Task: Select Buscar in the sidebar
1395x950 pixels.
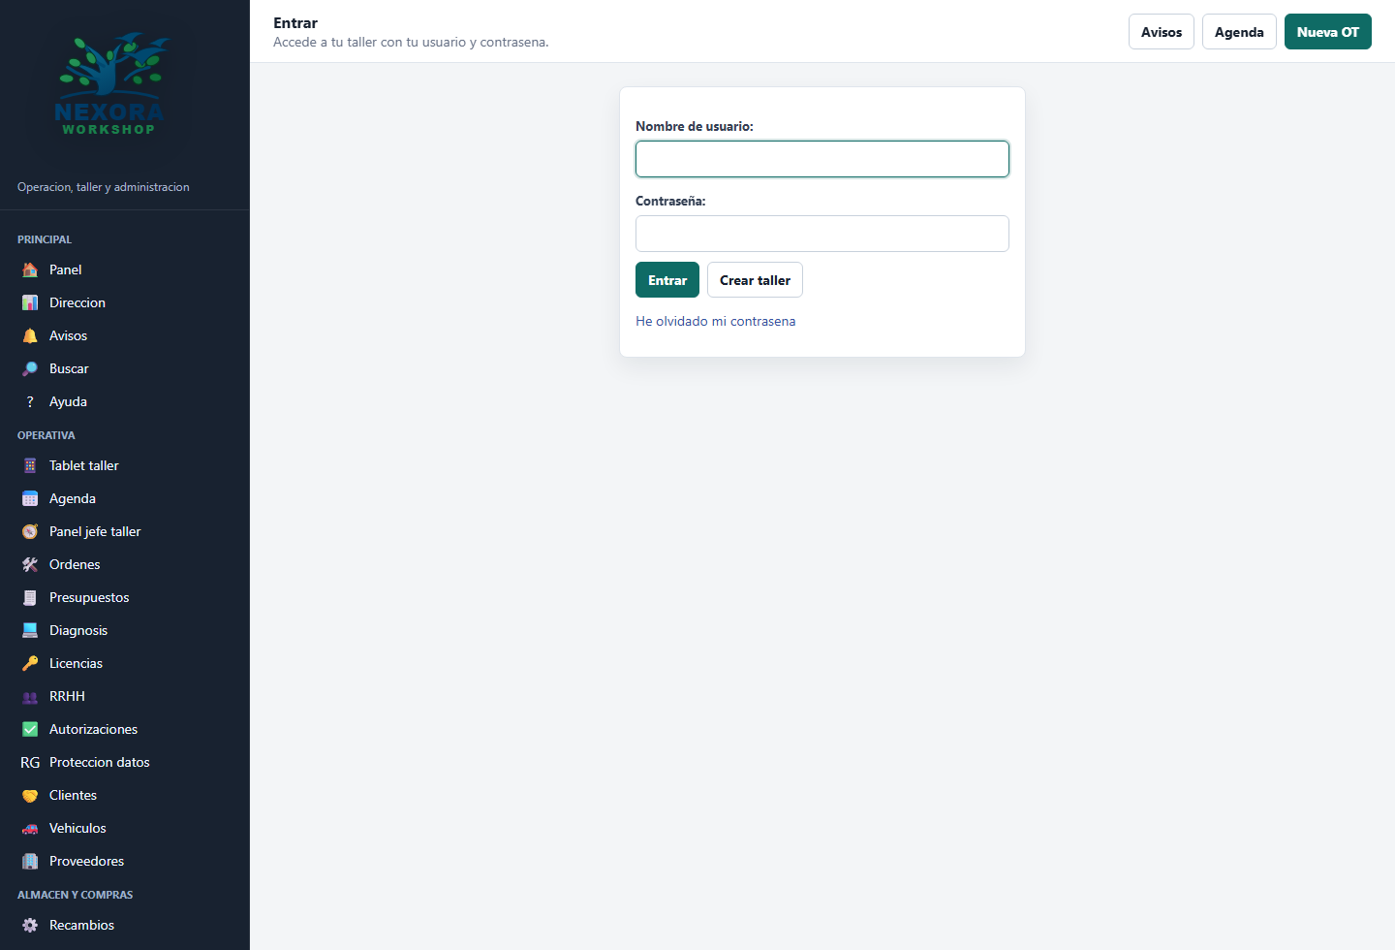Action: coord(124,368)
